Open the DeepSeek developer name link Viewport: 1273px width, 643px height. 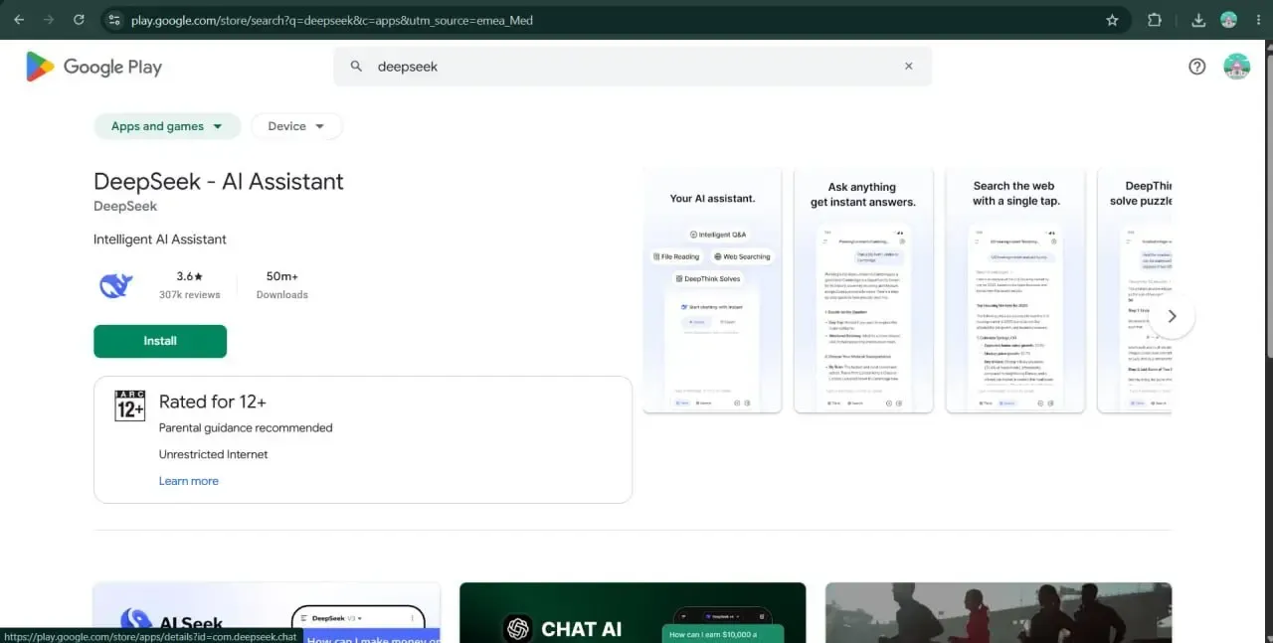125,207
